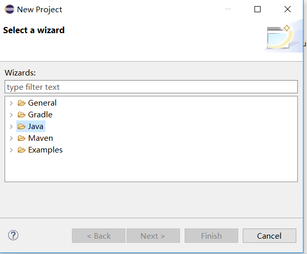307x254 pixels.
Task: Click the Examples folder icon
Action: tap(21, 150)
